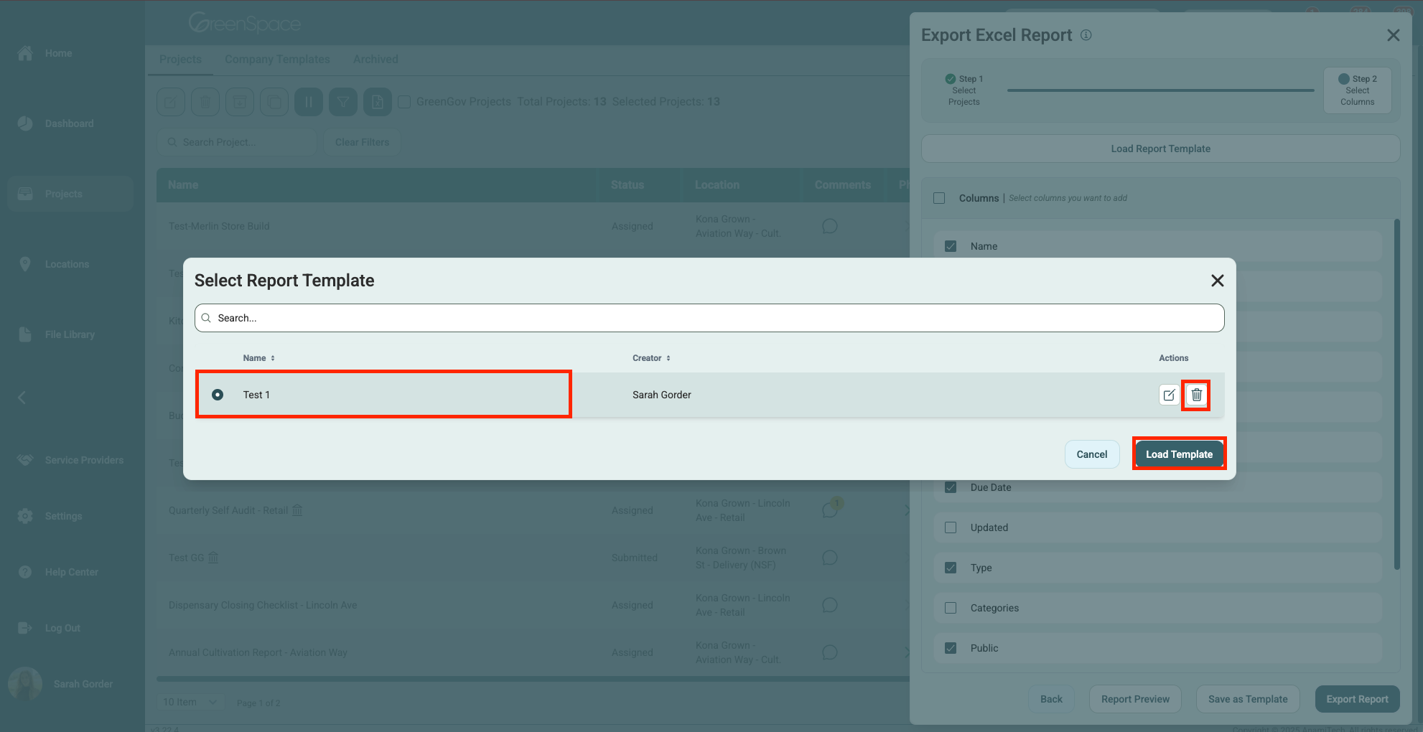Go to Step 1 Select Projects
The image size is (1423, 732).
964,90
